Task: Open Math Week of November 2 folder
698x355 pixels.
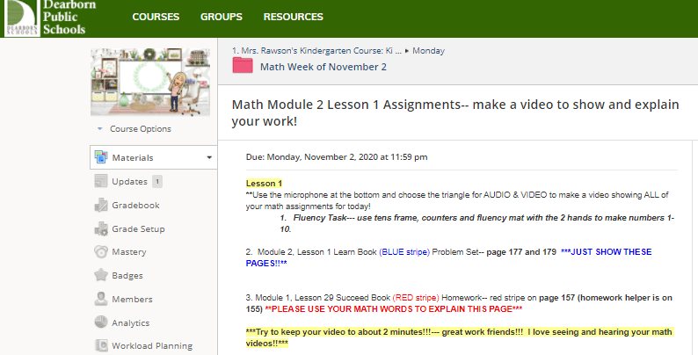Action: click(324, 67)
